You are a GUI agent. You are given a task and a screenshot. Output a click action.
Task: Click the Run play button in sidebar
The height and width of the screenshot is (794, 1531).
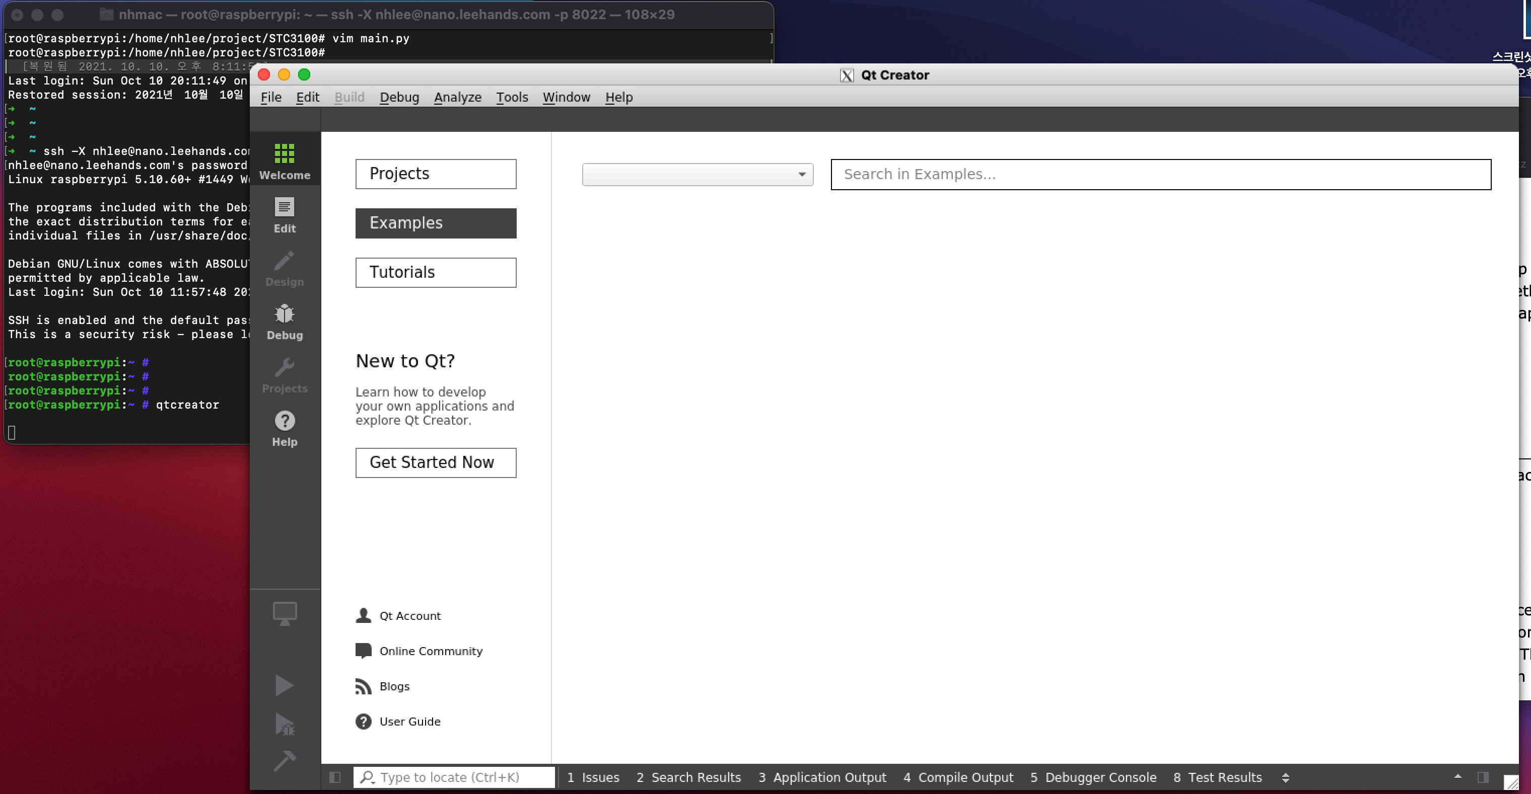[285, 685]
